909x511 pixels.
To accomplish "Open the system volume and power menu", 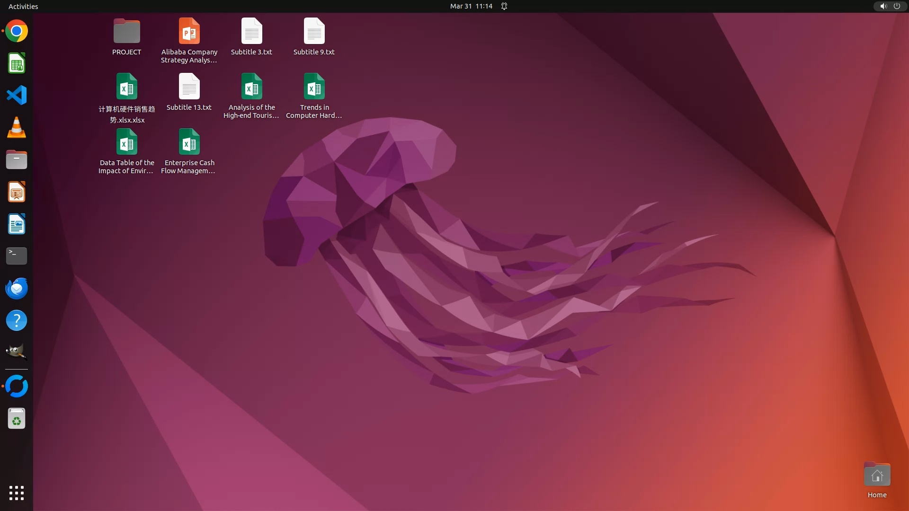I will point(890,6).
